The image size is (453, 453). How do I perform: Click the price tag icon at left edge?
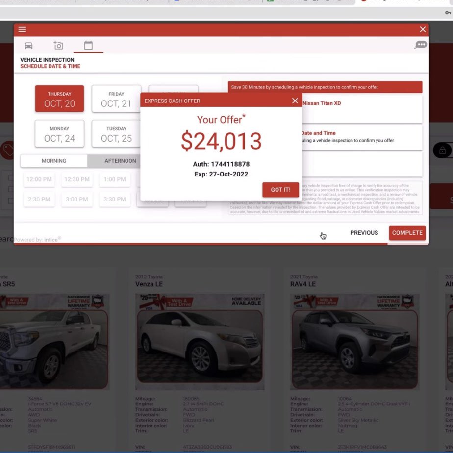tap(8, 150)
